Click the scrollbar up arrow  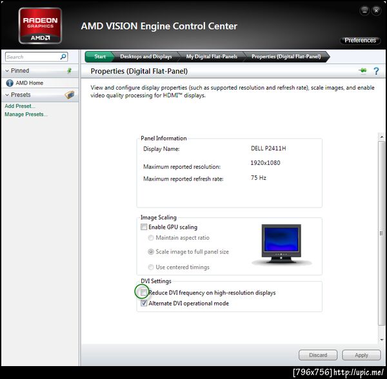point(382,137)
